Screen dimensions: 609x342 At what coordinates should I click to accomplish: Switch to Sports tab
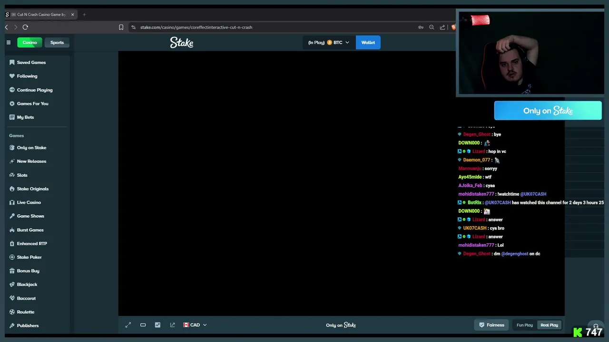57,42
